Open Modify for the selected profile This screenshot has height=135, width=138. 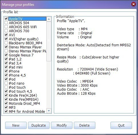pos(62,125)
